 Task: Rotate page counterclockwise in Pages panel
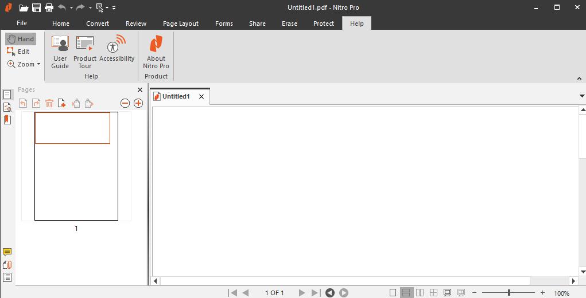[23, 103]
